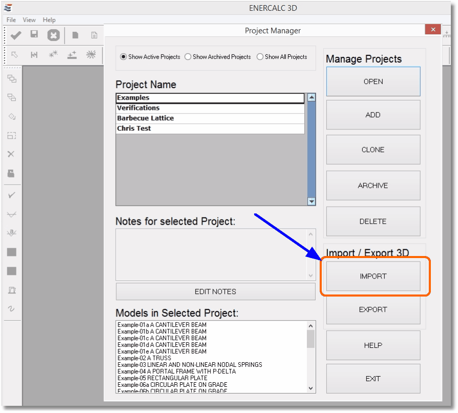The image size is (458, 413).
Task: Click the round X cancel toolbar icon
Action: point(53,35)
